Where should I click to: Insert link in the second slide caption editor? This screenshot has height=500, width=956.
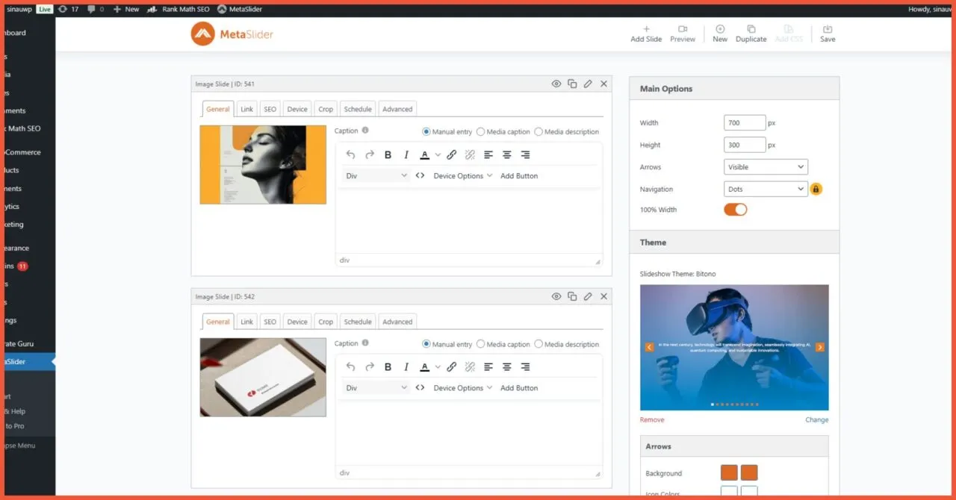click(x=451, y=367)
